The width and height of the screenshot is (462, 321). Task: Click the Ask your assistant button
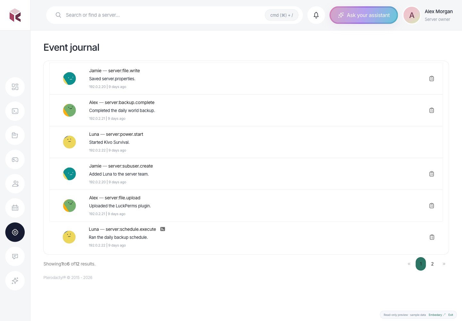point(364,15)
